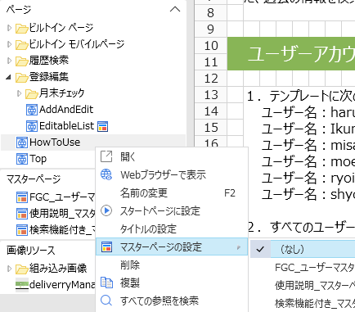The image size is (355, 312).
Task: Select the 履歴検索 folder
Action: pyautogui.click(x=49, y=61)
